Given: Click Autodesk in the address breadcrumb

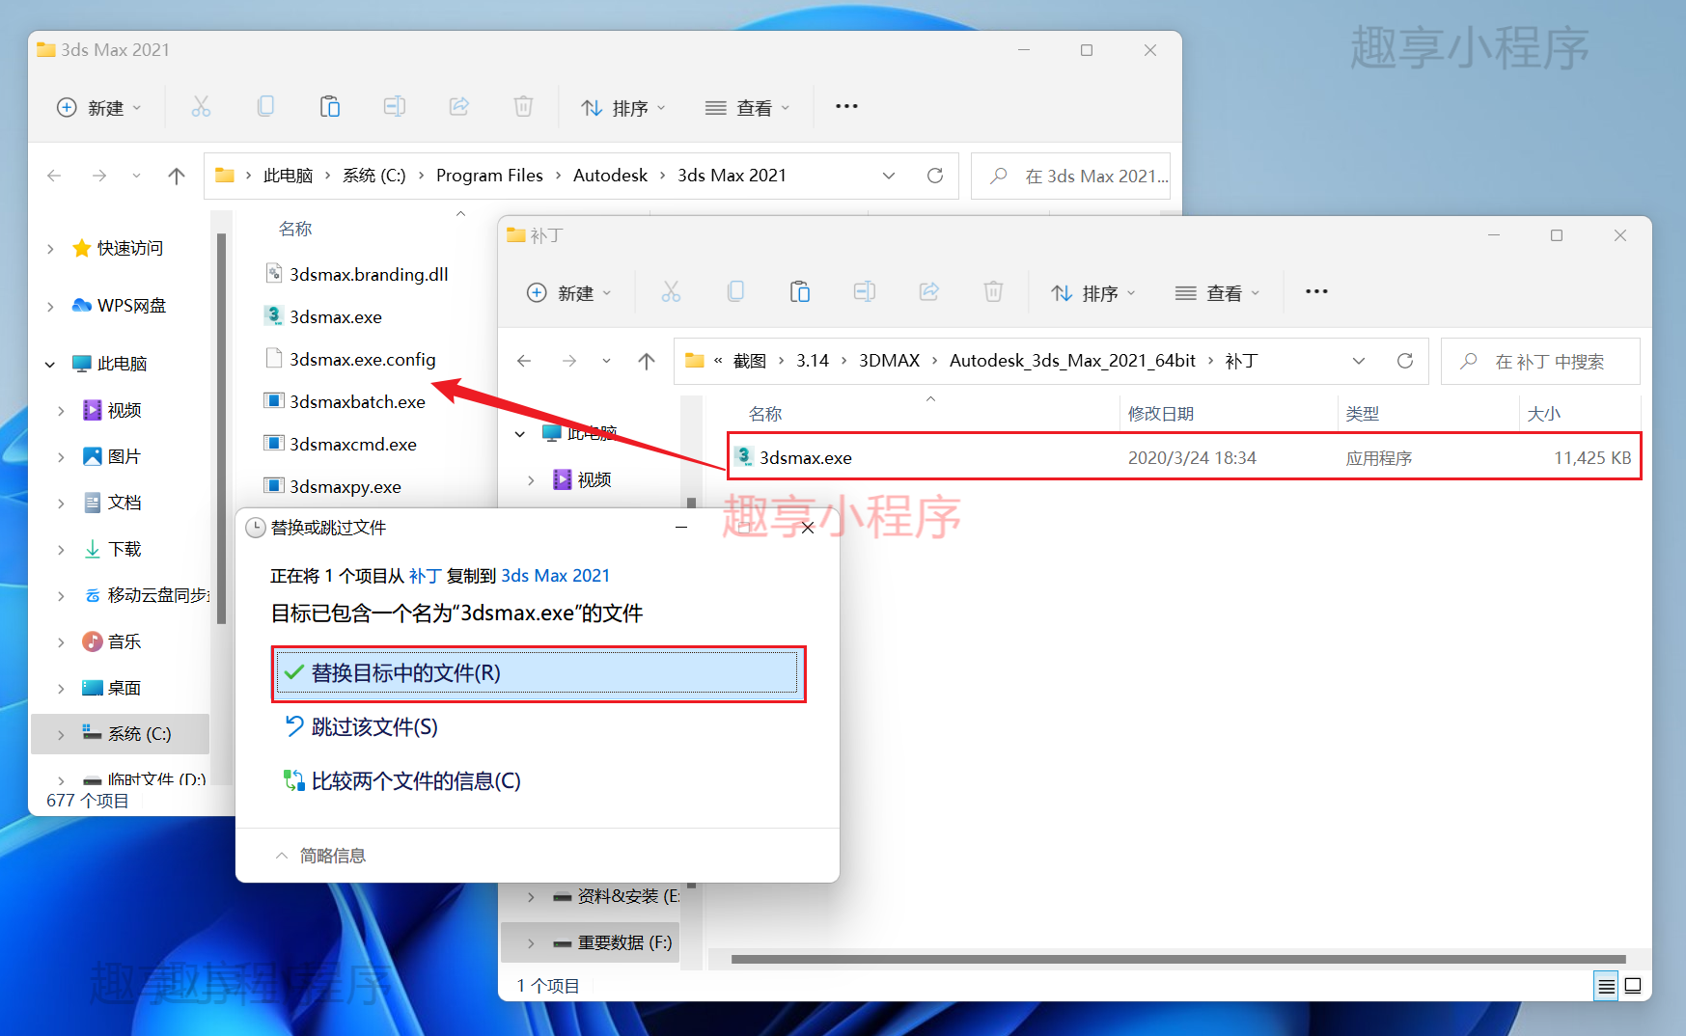Looking at the screenshot, I should (610, 176).
